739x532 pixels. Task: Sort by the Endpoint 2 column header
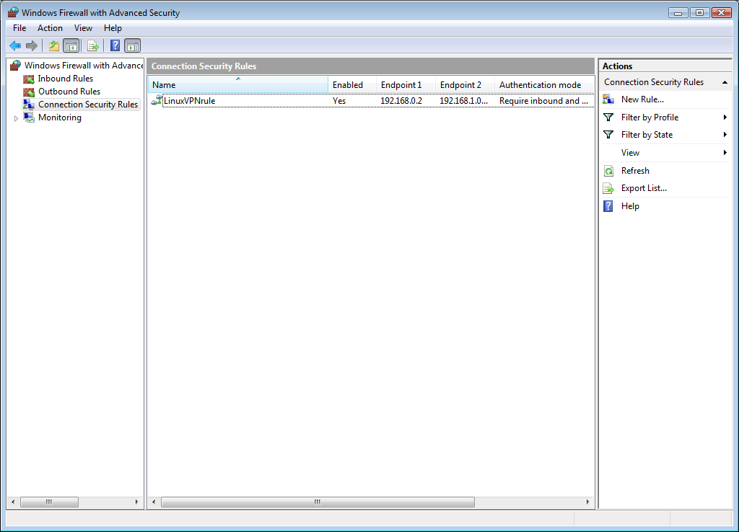(x=465, y=85)
